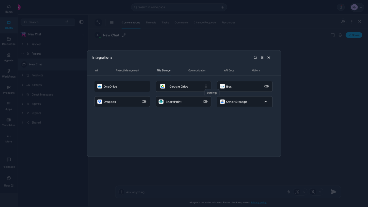
Task: Click the Search in workspace field
Action: 179,7
